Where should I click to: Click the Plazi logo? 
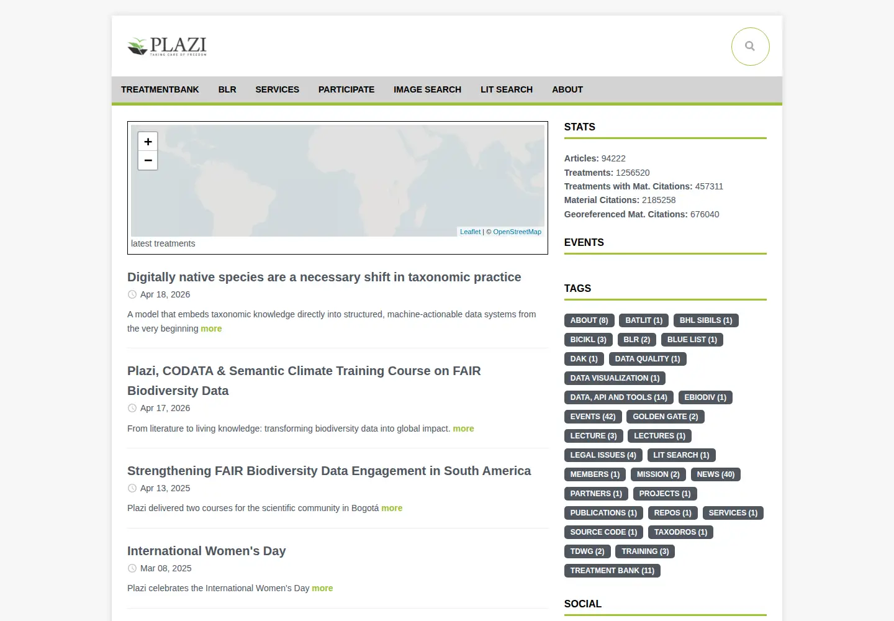167,46
